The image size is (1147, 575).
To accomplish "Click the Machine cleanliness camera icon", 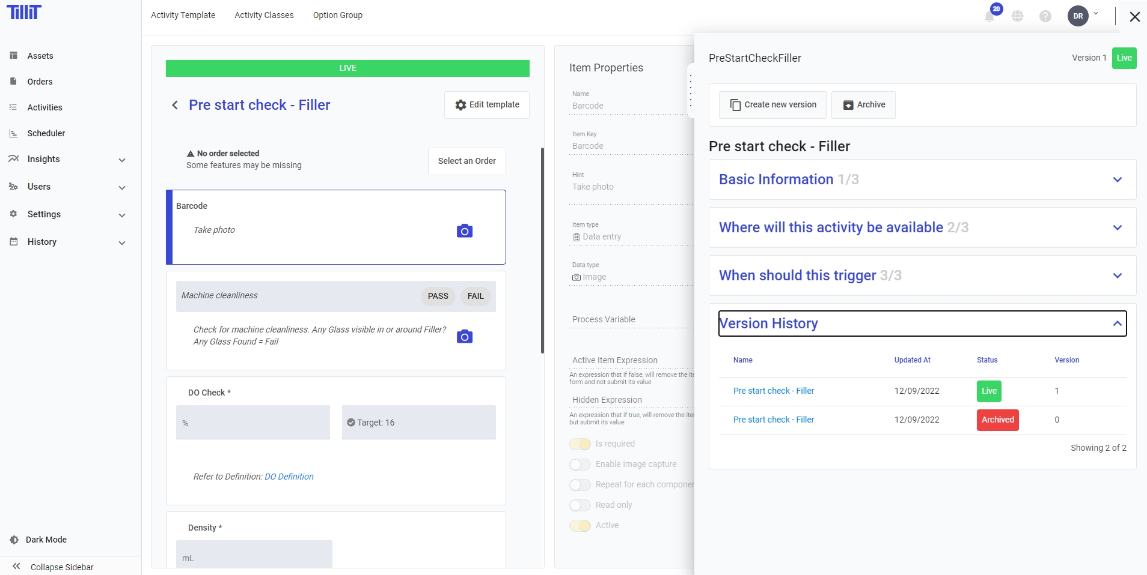I will point(465,337).
